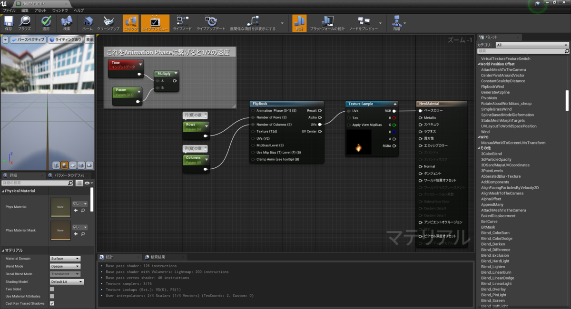Open palette category All dropdown
571x309 pixels.
pyautogui.click(x=532, y=45)
